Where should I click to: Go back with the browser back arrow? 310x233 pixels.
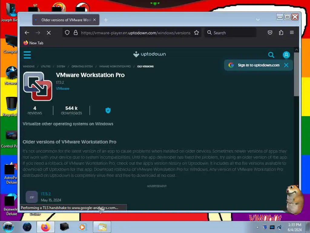pos(27,33)
